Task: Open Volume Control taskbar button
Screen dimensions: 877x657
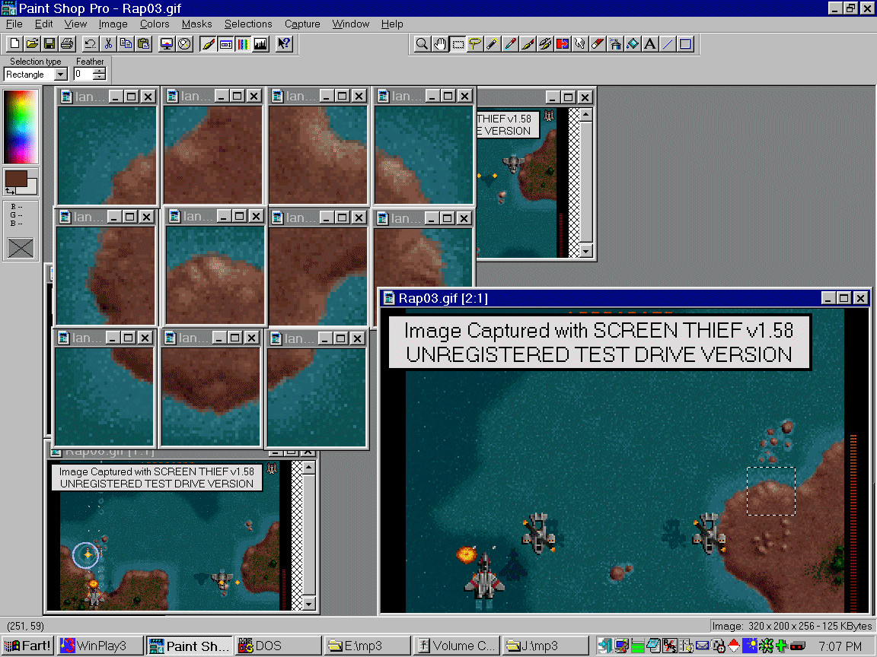Action: click(457, 646)
